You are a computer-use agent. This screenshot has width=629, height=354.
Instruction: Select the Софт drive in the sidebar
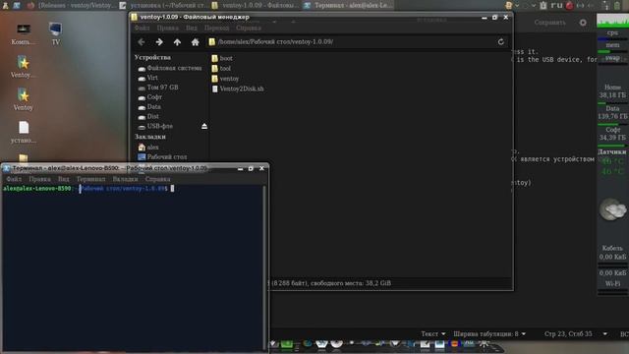pyautogui.click(x=150, y=97)
